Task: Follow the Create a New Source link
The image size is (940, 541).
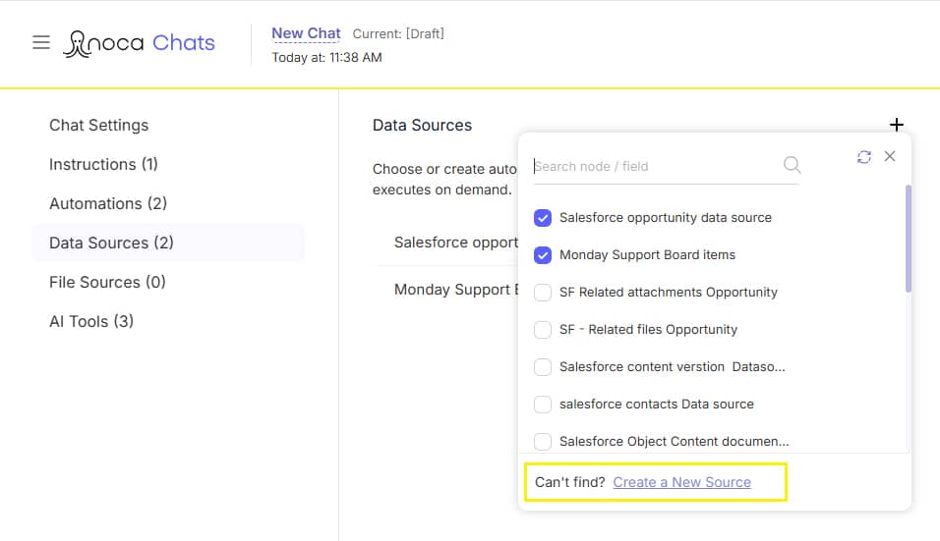Action: 681,482
